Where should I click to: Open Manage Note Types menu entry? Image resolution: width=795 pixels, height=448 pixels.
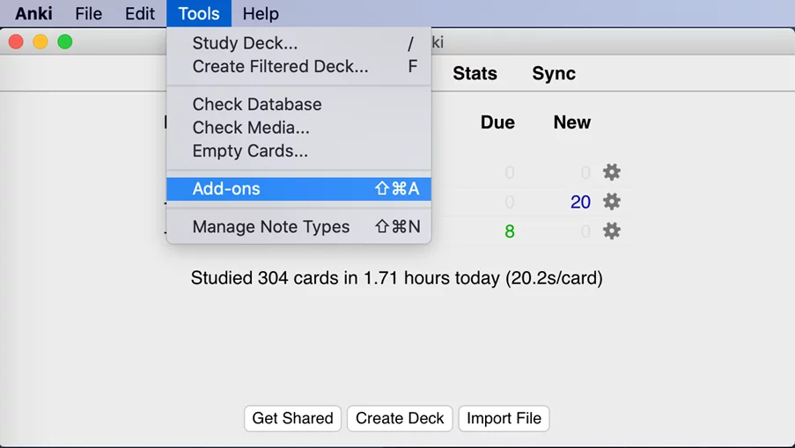[299, 226]
